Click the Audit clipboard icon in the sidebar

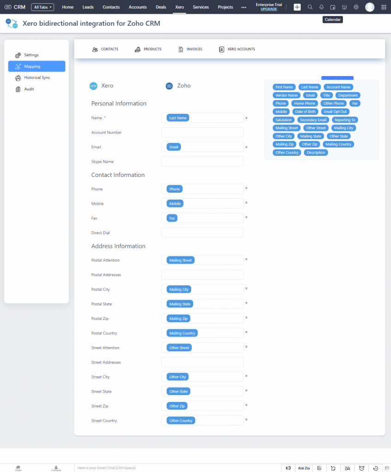tap(18, 89)
